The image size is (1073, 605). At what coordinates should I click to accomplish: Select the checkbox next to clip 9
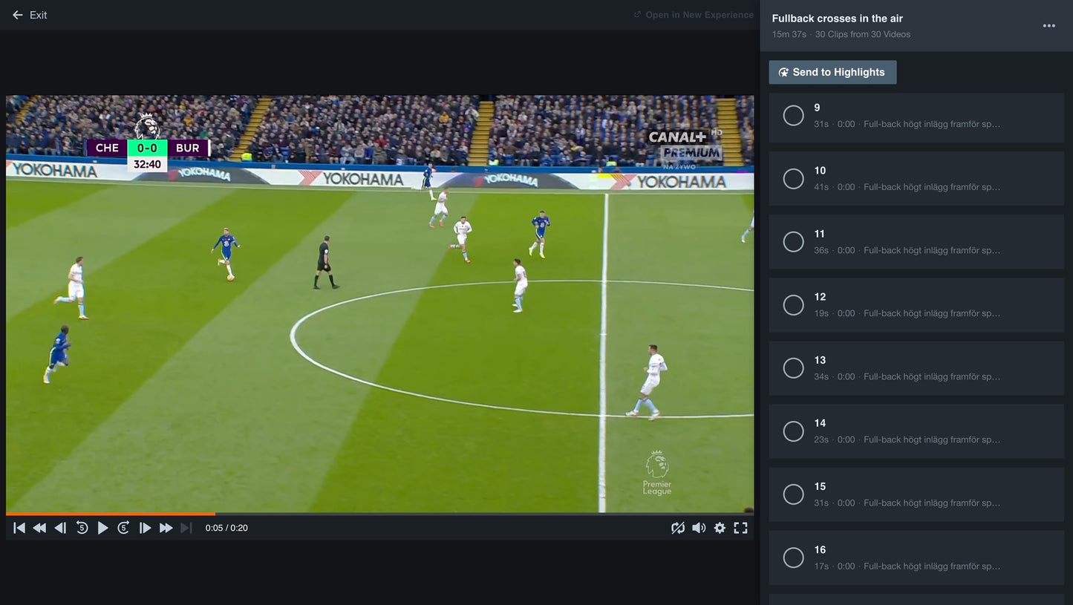tap(793, 115)
